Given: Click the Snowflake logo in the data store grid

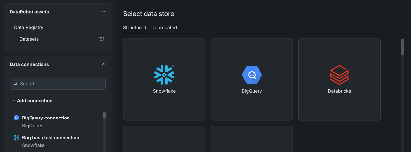Looking at the screenshot, I should (x=164, y=75).
